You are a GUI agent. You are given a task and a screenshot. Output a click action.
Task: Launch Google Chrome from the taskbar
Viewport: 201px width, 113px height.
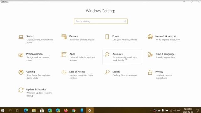pos(74,110)
